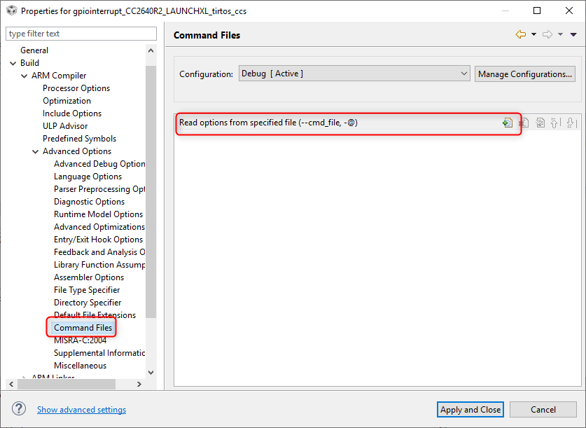Move the selected command file down

point(571,123)
